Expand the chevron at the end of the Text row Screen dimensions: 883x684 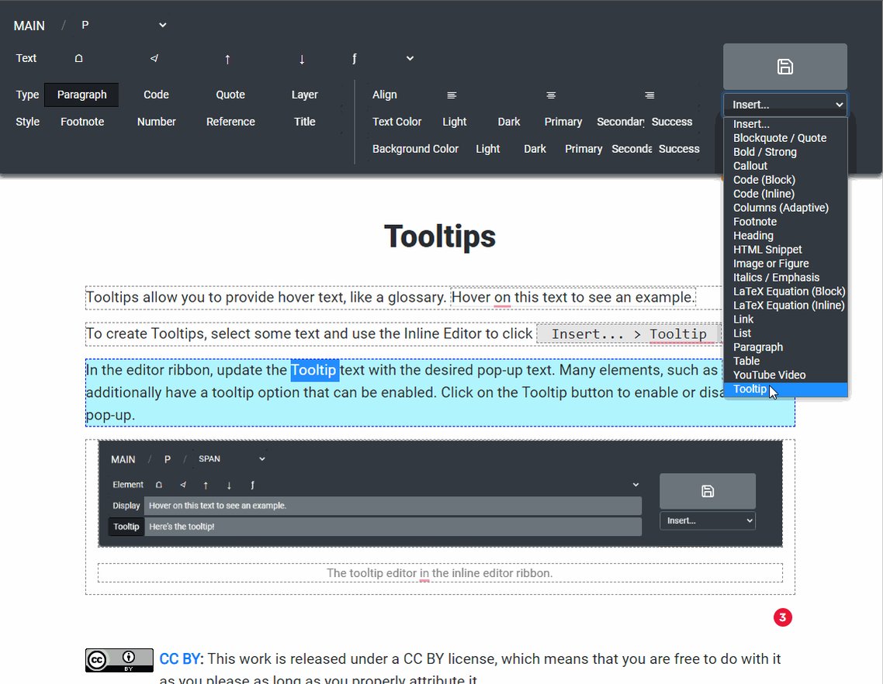410,58
